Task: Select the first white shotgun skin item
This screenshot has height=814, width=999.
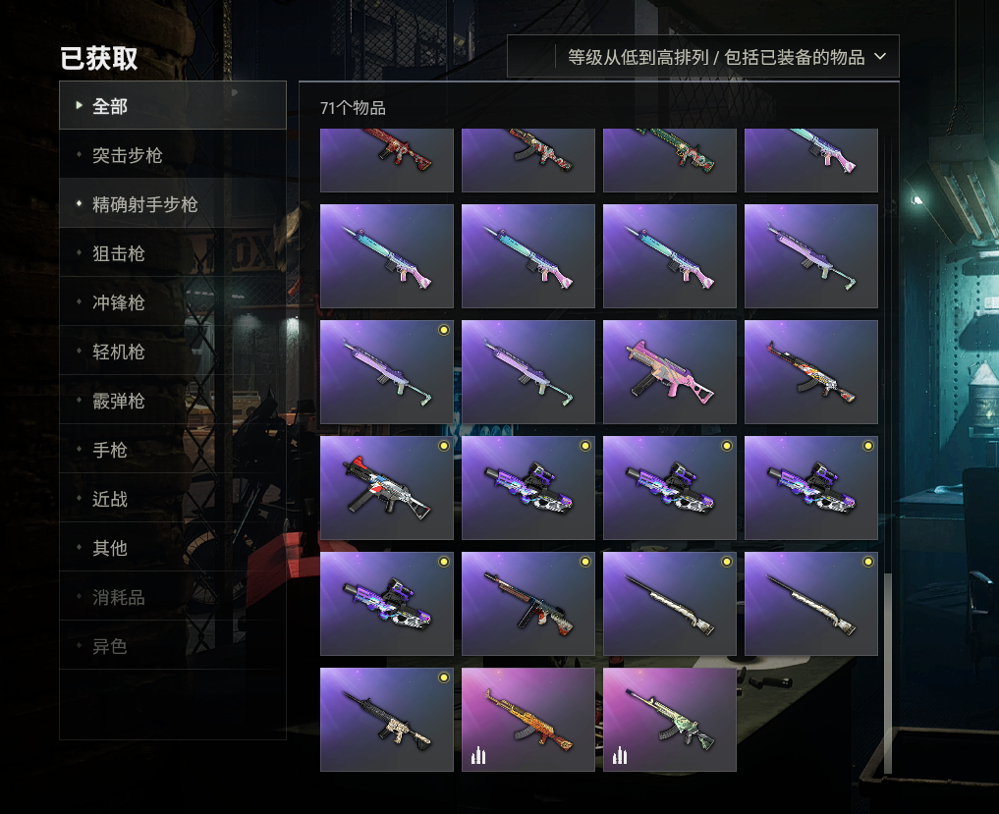Action: [x=670, y=604]
